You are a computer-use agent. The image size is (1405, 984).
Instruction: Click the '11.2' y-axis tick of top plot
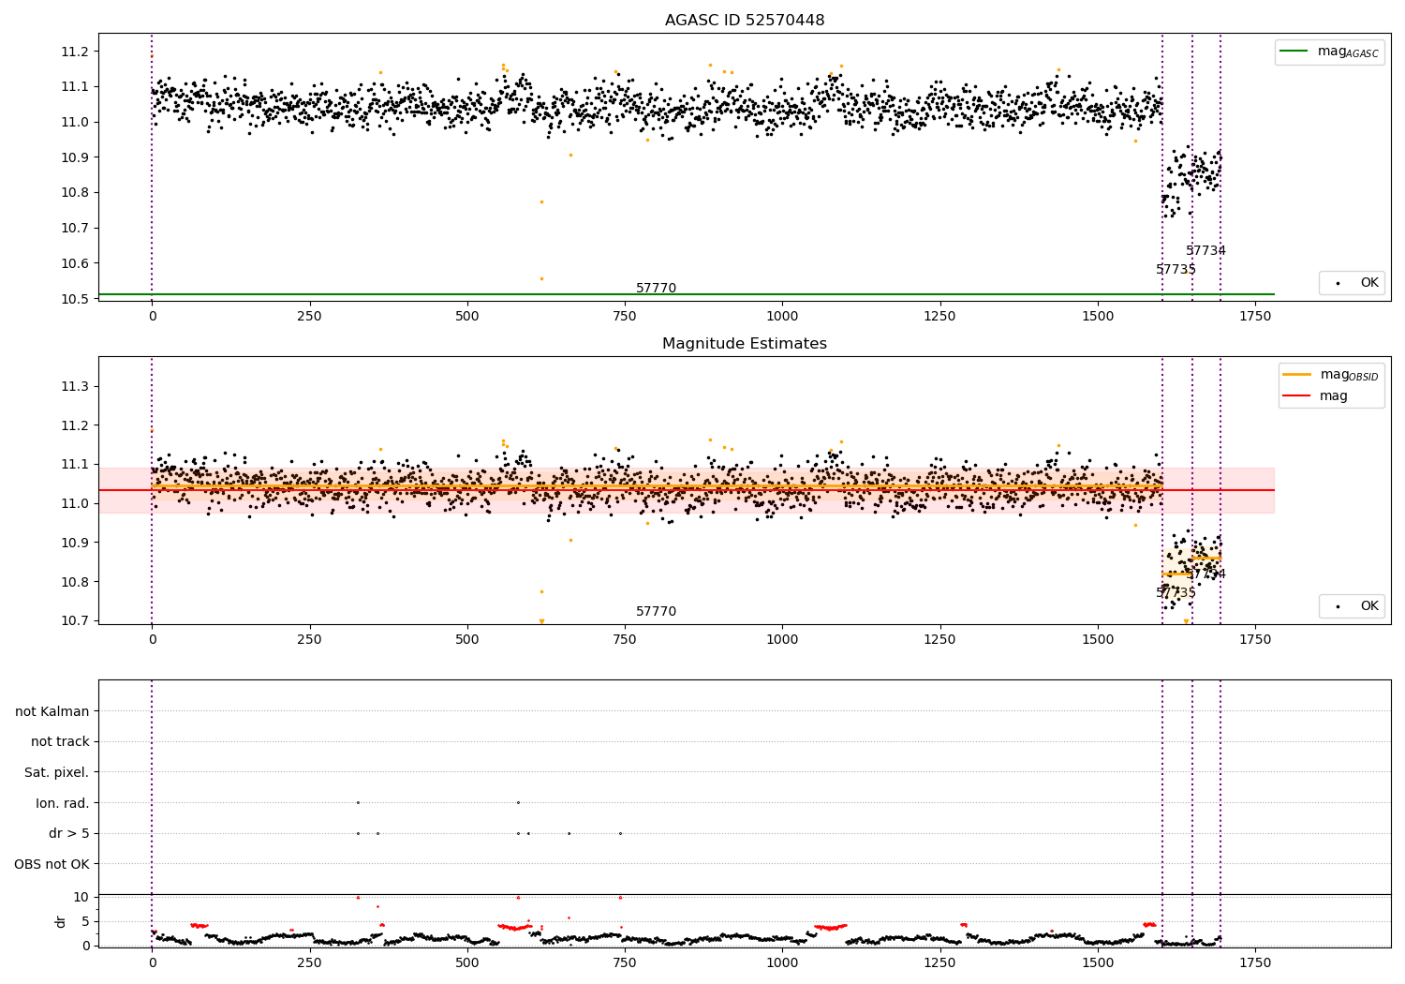75,52
